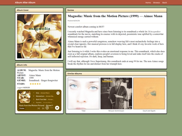
Task: Click the 'Nilsson Schmilsson' caption text
Action: 116,111
